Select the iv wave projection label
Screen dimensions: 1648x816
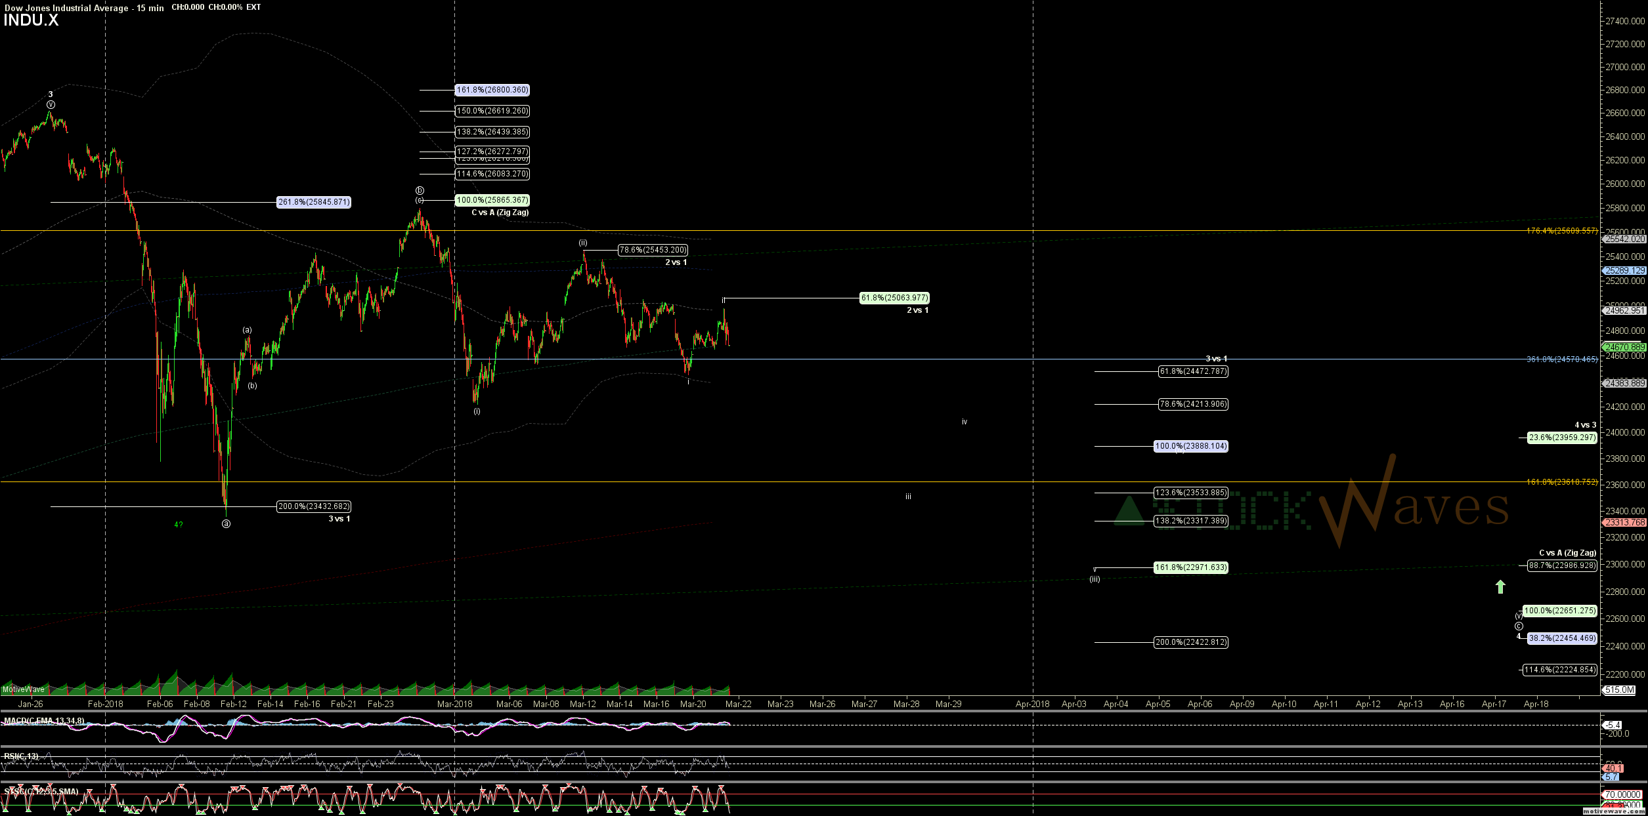[965, 422]
